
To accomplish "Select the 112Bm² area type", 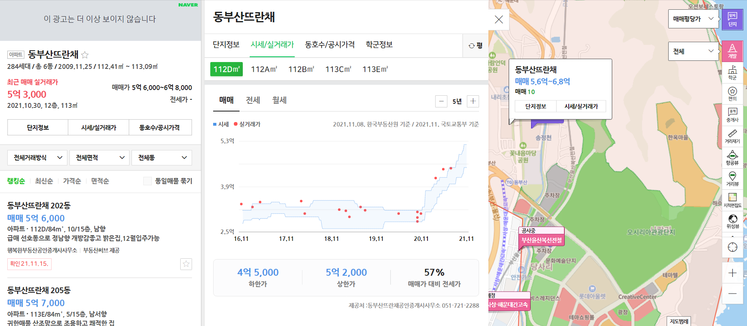I will click(301, 69).
